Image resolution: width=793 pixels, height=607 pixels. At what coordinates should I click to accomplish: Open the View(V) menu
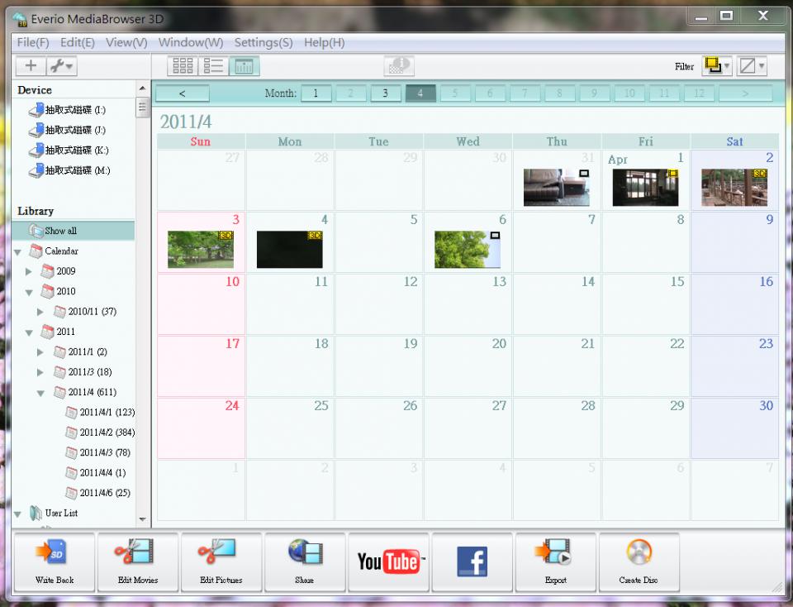pos(126,42)
